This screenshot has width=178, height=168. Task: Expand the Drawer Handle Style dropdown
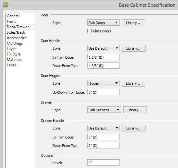click(x=103, y=128)
